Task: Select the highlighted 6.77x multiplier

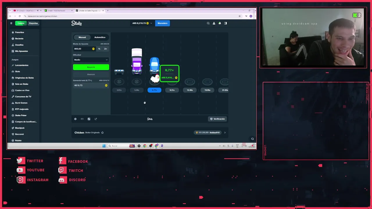Action: (154, 90)
